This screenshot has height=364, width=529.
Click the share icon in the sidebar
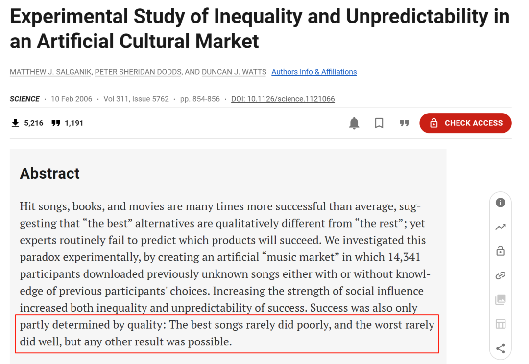500,348
